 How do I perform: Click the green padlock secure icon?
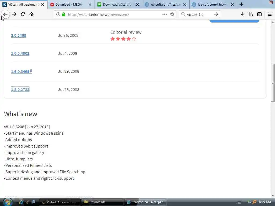point(64,14)
